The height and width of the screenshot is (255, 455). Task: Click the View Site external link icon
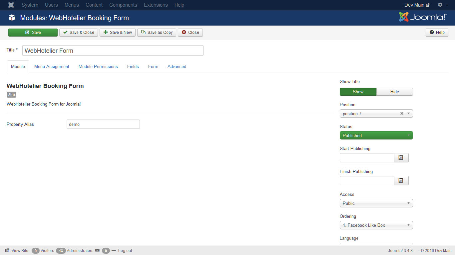point(7,251)
